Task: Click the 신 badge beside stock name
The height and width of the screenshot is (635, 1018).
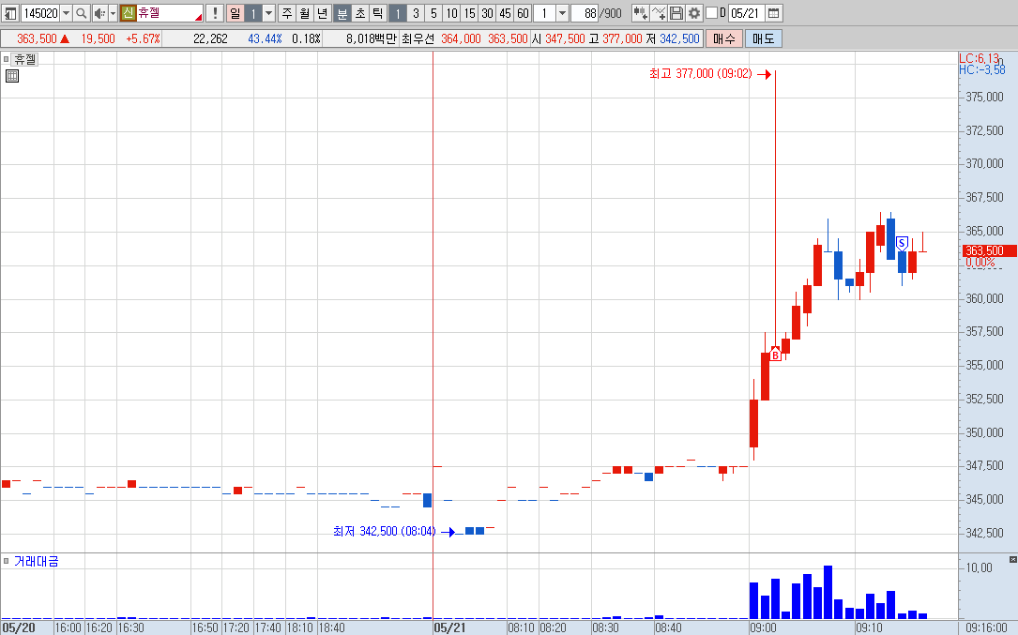Action: 128,13
